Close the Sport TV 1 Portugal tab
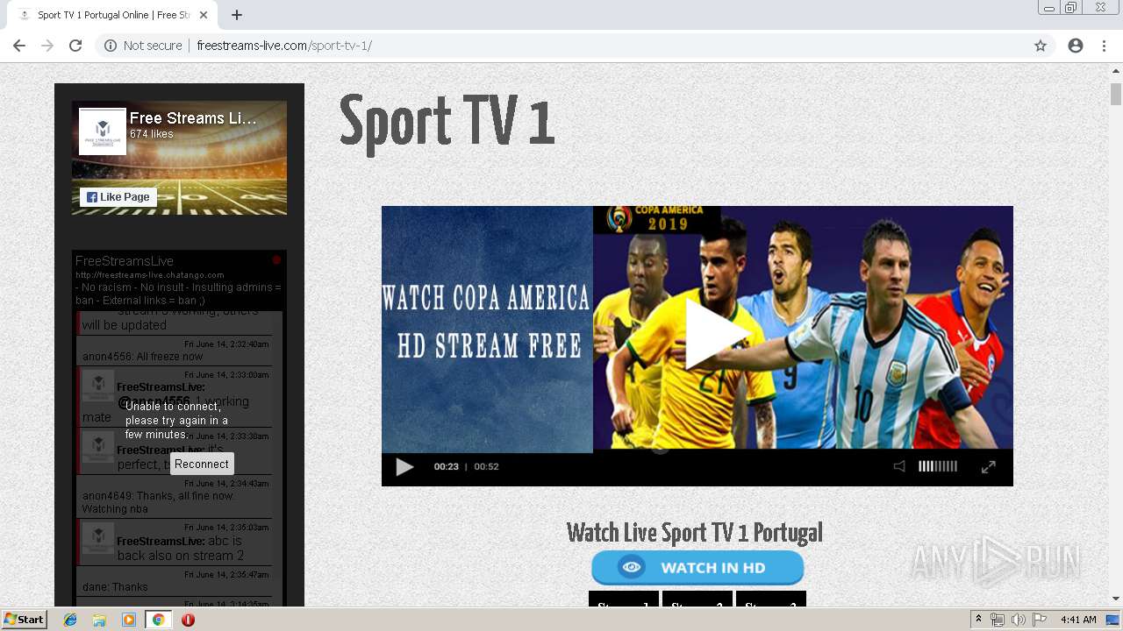This screenshot has width=1123, height=631. click(204, 15)
